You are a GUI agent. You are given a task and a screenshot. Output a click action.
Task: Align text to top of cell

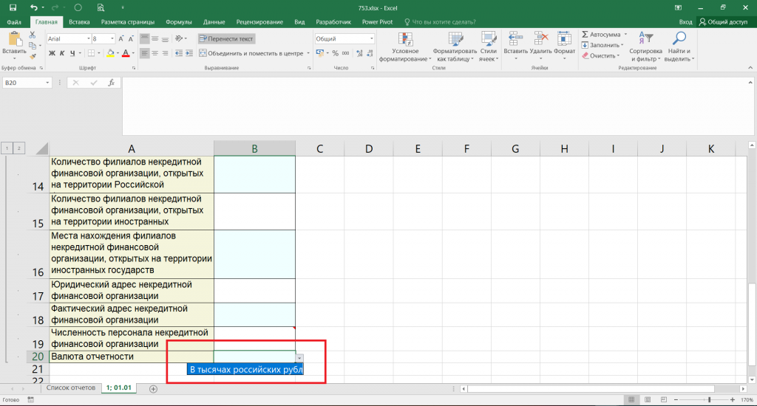(144, 38)
